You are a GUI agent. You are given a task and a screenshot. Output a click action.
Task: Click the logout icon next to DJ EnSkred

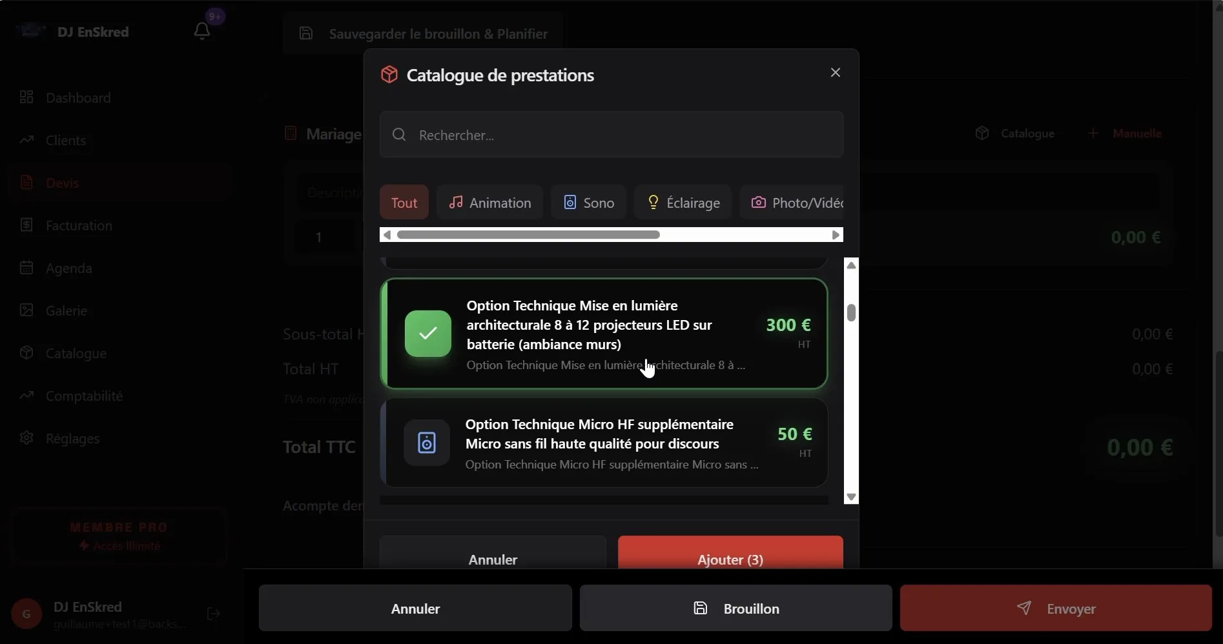click(214, 614)
